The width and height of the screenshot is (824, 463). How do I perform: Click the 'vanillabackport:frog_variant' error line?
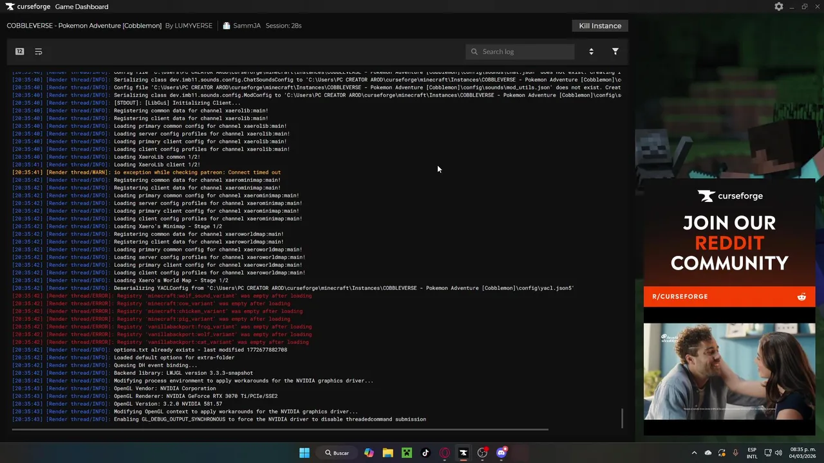coord(162,327)
